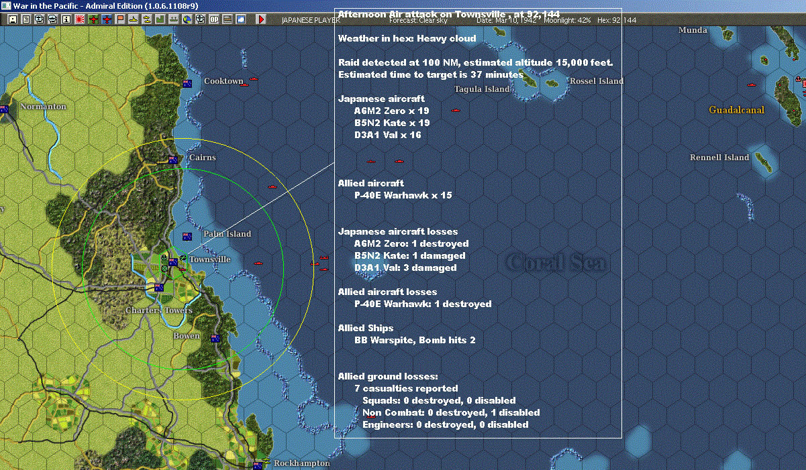Image resolution: width=806 pixels, height=470 pixels.
Task: Open the document list icon in toolbar
Action: coord(26,19)
